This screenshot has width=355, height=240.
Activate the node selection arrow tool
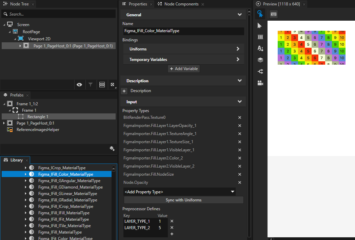pos(260,25)
